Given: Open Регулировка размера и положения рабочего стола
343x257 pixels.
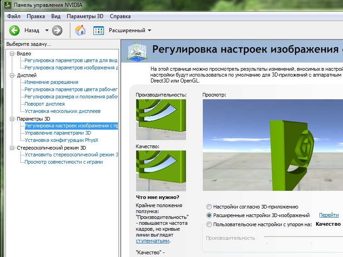Looking at the screenshot, I should coord(71,97).
